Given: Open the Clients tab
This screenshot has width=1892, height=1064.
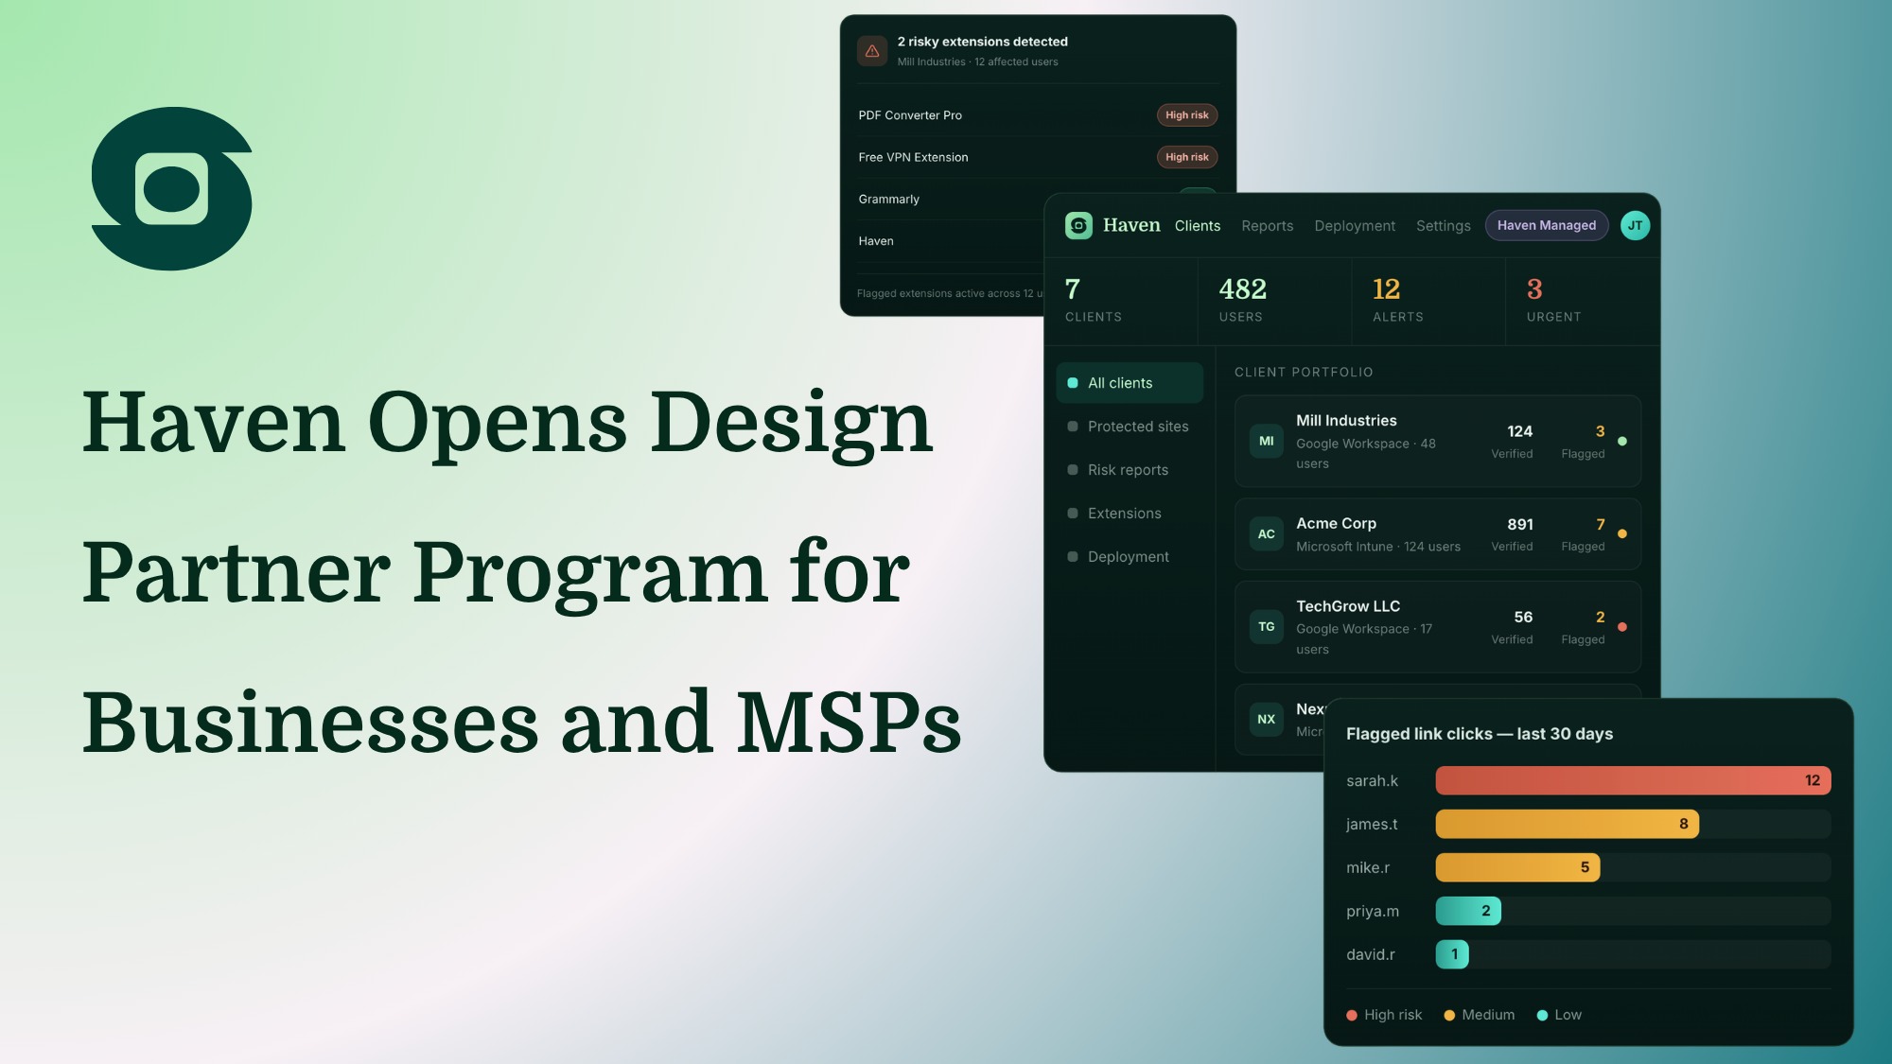Looking at the screenshot, I should click(x=1198, y=225).
